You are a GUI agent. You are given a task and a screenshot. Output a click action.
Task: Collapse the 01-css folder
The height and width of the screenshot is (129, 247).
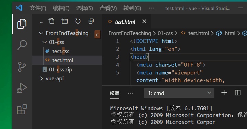[45, 42]
